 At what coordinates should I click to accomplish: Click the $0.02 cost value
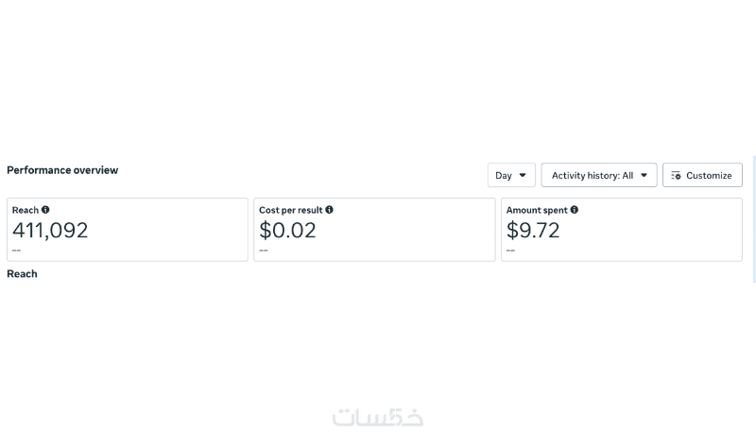pyautogui.click(x=287, y=230)
